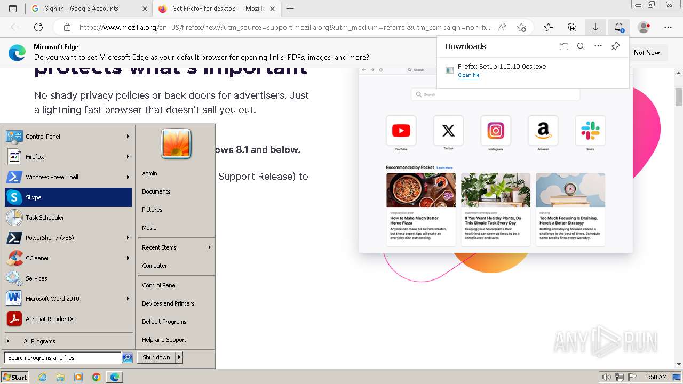Click the Start button
683x384 pixels.
tap(15, 377)
